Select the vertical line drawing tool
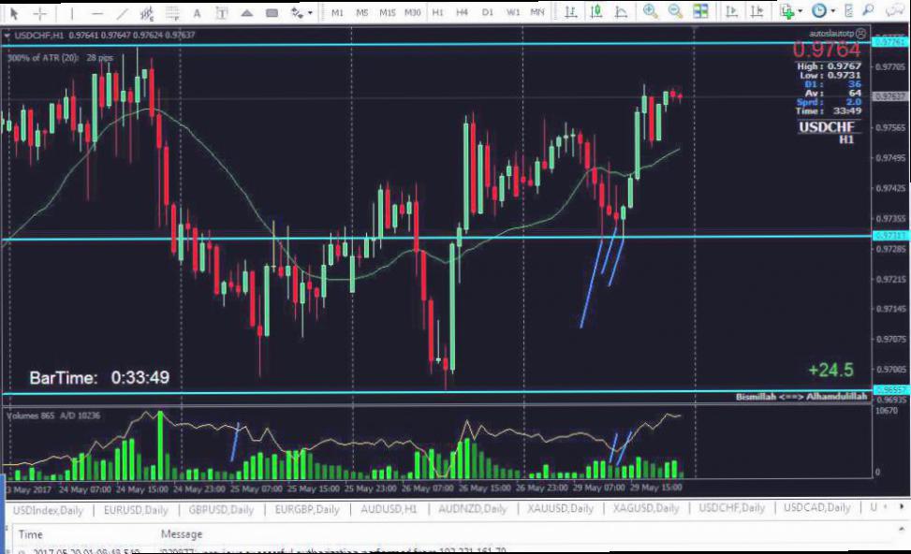The image size is (911, 554). tap(72, 13)
